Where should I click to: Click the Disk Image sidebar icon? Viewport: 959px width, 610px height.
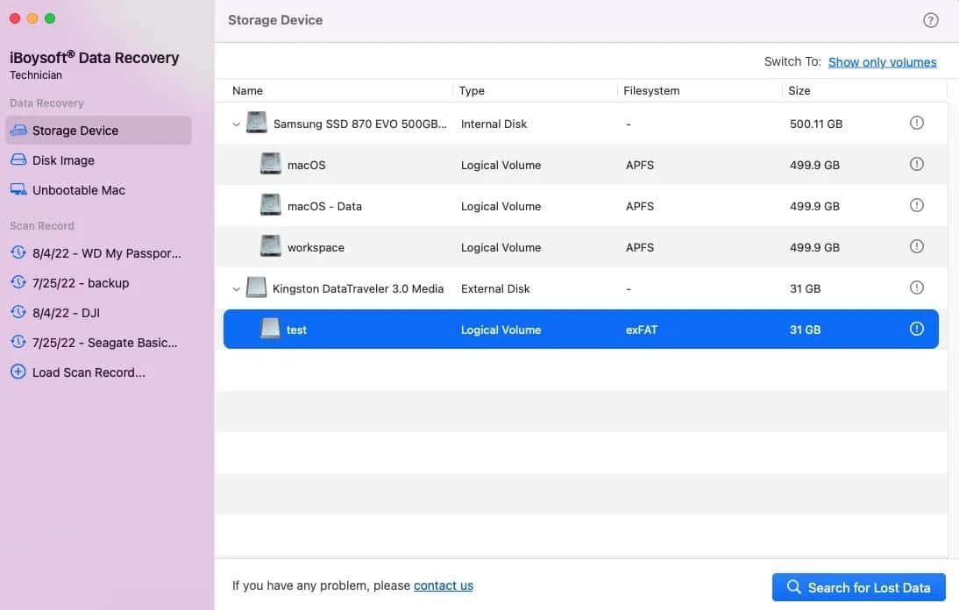point(18,160)
